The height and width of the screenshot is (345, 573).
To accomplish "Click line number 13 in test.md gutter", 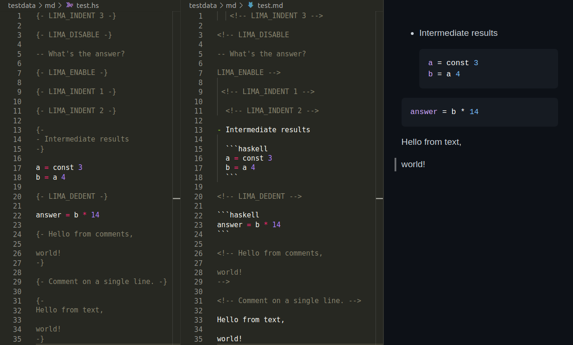I will 198,130.
